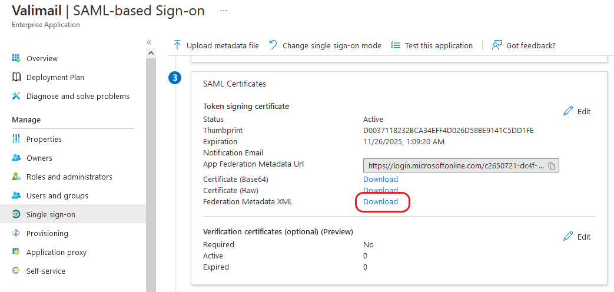Click the Provisioning cycle icon
The image size is (614, 292).
click(16, 233)
